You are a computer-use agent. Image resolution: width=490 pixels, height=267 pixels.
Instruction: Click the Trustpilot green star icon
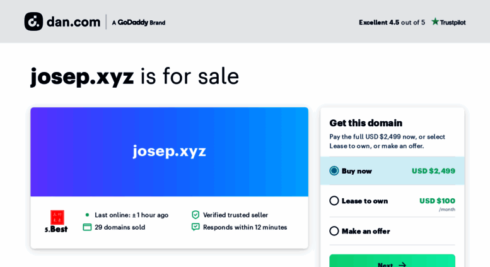[x=435, y=21]
